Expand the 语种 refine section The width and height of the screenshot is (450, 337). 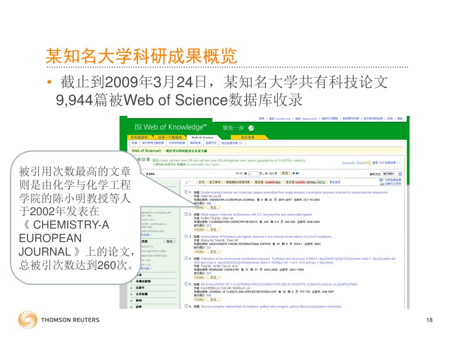[138, 307]
